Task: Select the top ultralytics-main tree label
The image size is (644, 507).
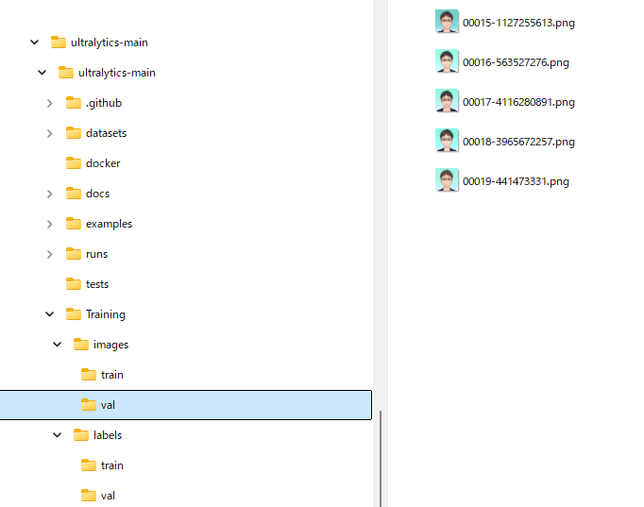Action: point(110,42)
